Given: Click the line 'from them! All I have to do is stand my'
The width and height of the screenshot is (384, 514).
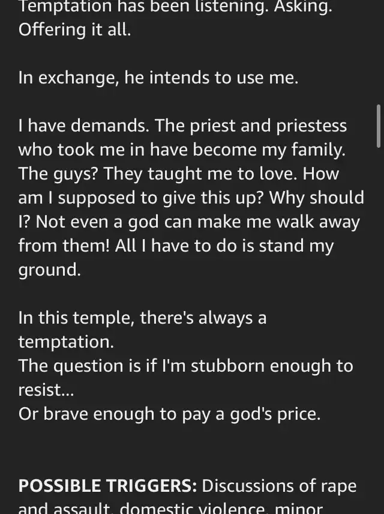Looking at the screenshot, I should pos(176,246).
